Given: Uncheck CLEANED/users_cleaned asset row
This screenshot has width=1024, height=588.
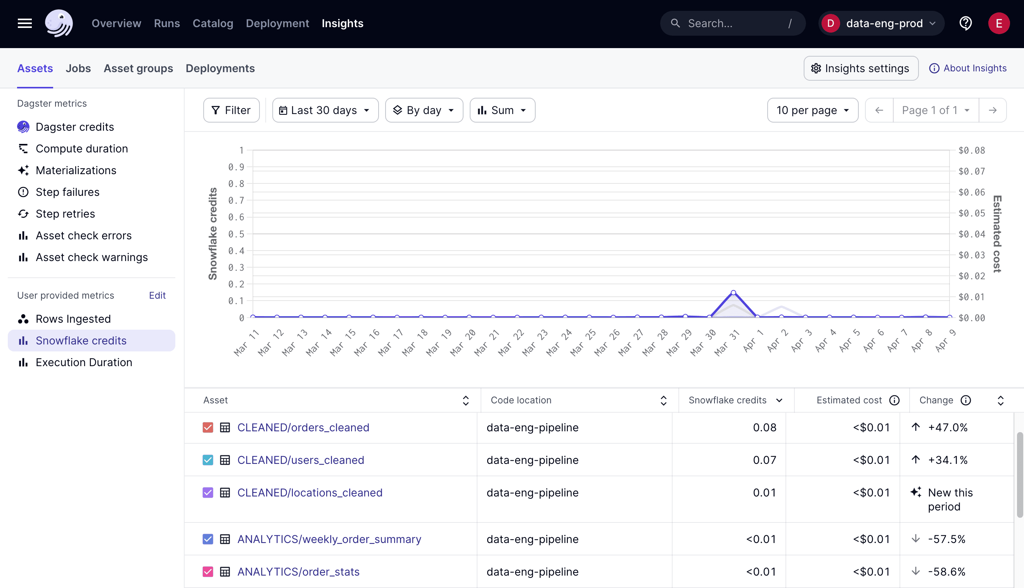Looking at the screenshot, I should (x=208, y=460).
